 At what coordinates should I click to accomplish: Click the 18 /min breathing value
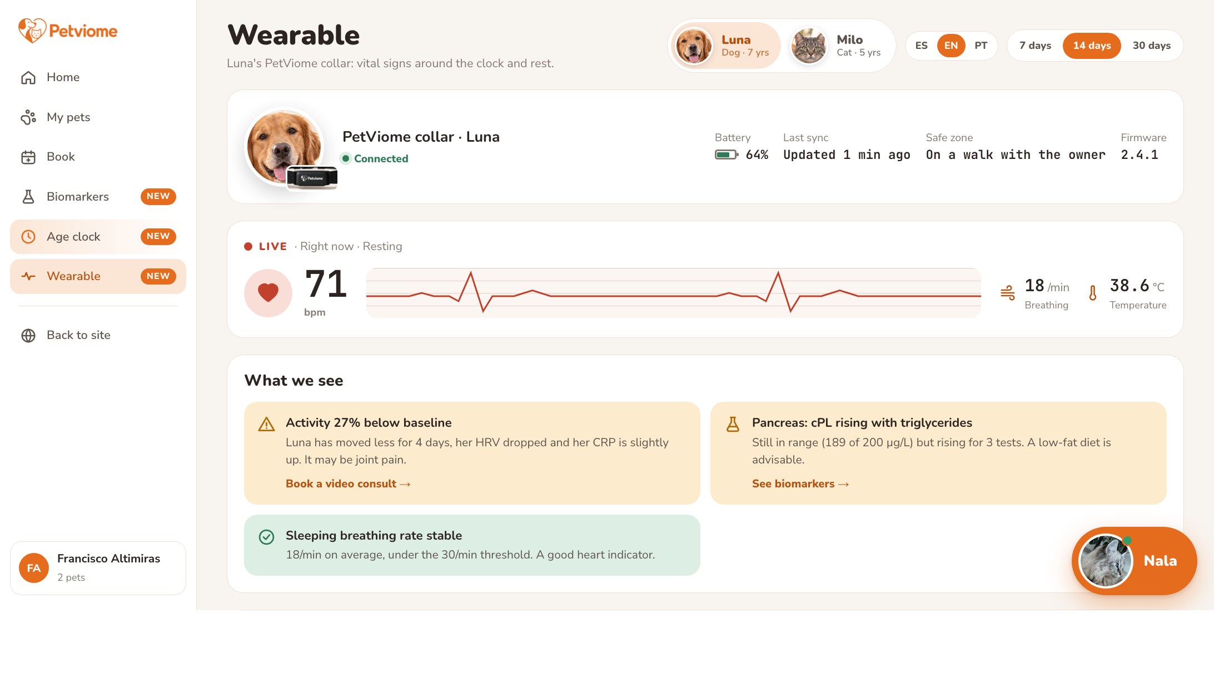point(1047,286)
